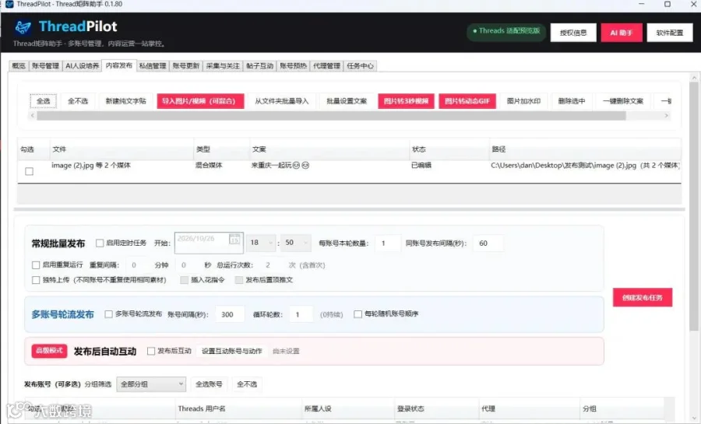The height and width of the screenshot is (424, 701).
Task: Click Threads 适配预览版 status badge
Action: coord(506,31)
